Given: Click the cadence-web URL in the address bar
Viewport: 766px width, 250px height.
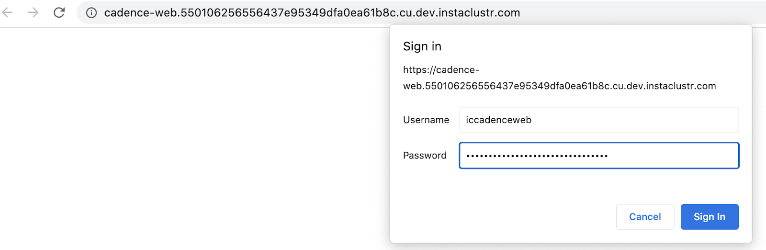Looking at the screenshot, I should pos(312,13).
